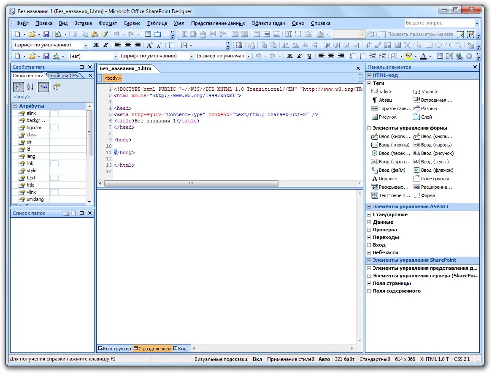Close the Панель элементов pane
Screen dimensions: 492x374
coord(475,67)
